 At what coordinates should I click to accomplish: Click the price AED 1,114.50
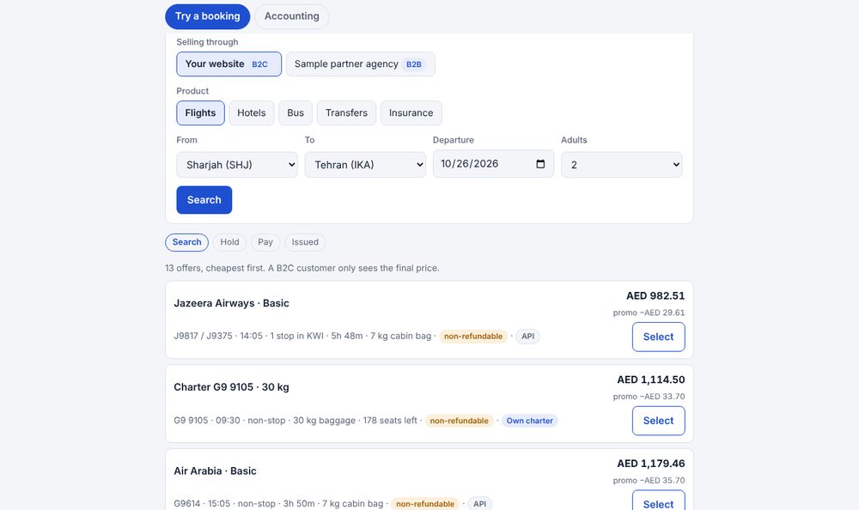point(651,379)
